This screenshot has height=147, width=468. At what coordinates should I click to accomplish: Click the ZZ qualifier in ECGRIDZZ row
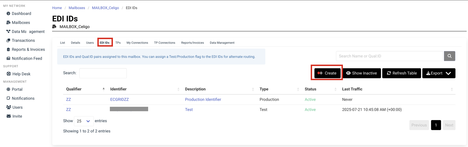[69, 99]
